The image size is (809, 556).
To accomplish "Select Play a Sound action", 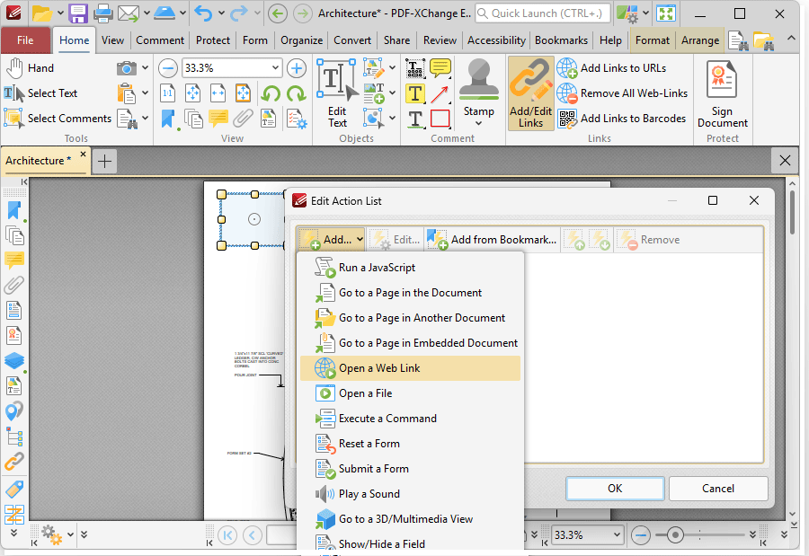I will (410, 494).
